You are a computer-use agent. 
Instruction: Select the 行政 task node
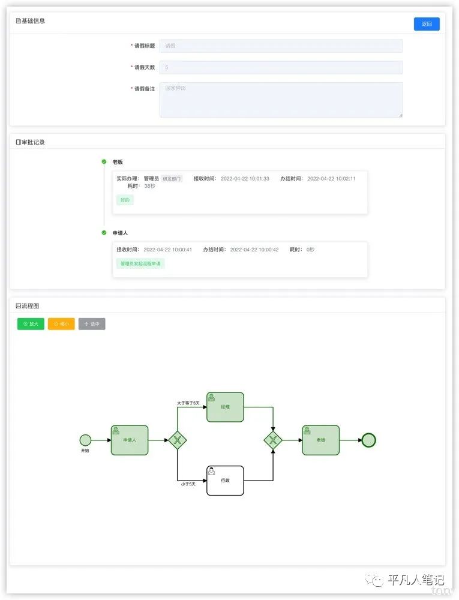pos(225,481)
